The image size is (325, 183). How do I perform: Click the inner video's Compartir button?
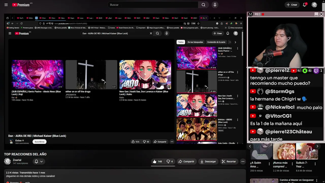click(x=160, y=142)
